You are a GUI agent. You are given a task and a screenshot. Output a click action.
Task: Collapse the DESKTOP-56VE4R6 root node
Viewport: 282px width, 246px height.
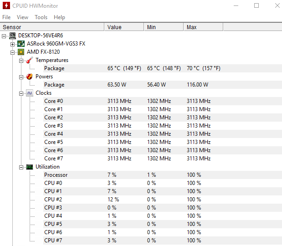(4, 36)
